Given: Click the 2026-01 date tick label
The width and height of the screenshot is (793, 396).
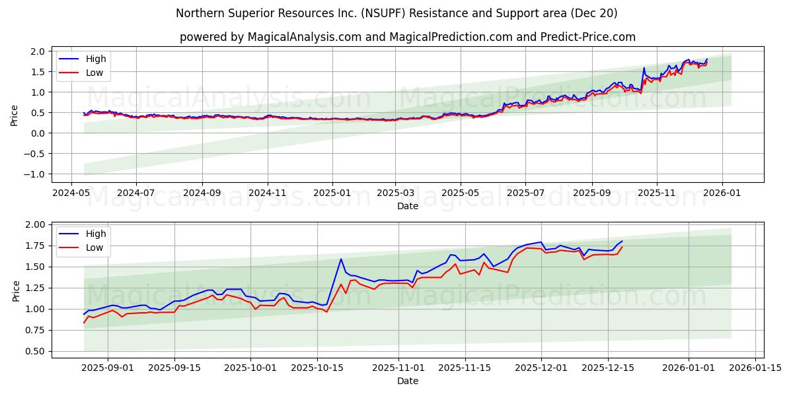Looking at the screenshot, I should 722,195.
